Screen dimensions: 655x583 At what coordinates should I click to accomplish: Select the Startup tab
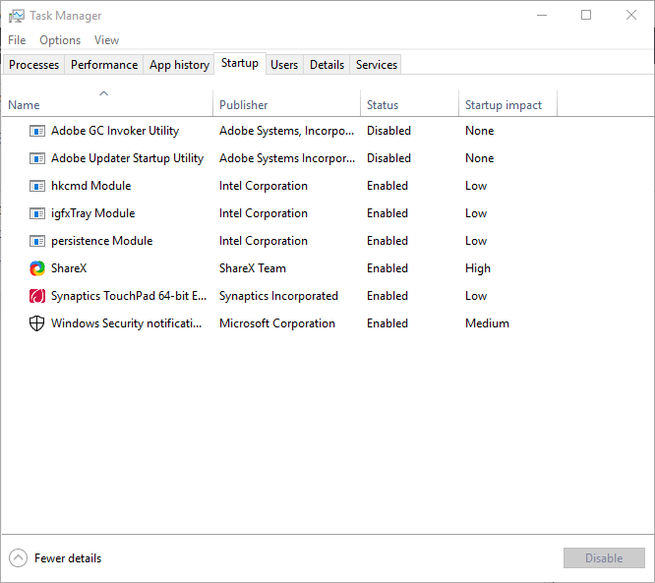pos(240,64)
